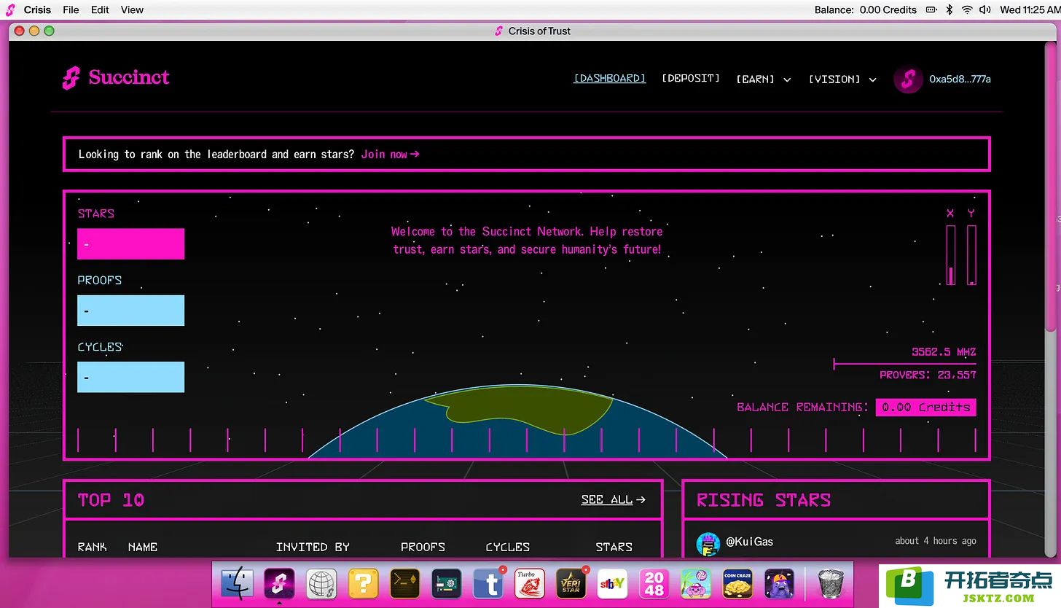Open the View menu
The height and width of the screenshot is (608, 1061).
coord(132,9)
